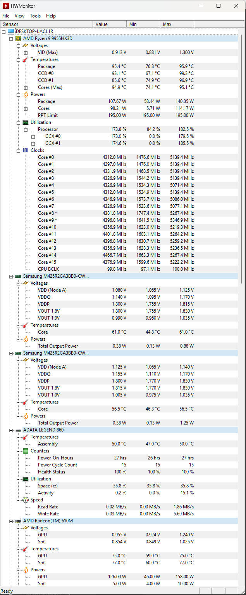Screen dimensions: 246x595
Task: Expand the VID (Max) entry
Action: [26, 52]
